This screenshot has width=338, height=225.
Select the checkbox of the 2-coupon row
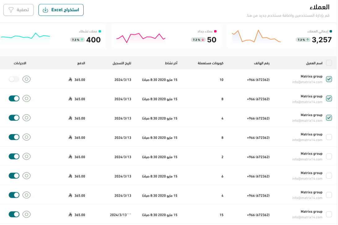(x=329, y=157)
